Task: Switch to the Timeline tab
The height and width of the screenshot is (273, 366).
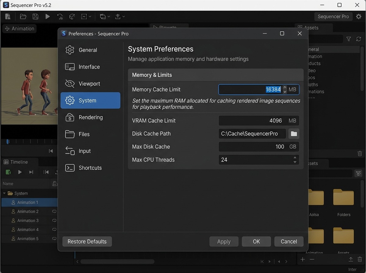Action: click(19, 162)
